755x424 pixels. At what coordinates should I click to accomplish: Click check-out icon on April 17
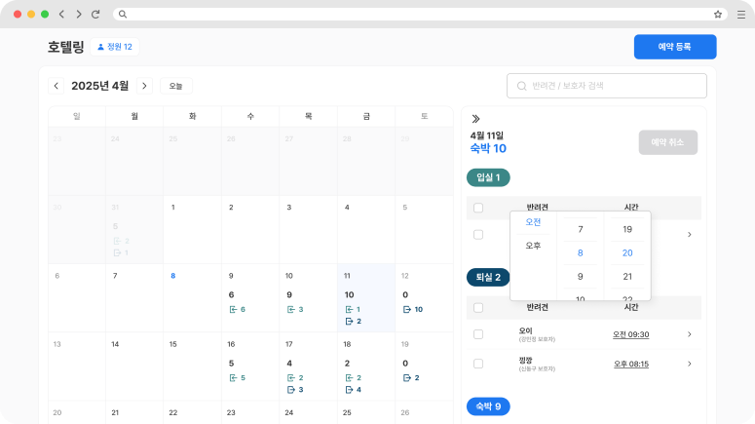coord(291,389)
